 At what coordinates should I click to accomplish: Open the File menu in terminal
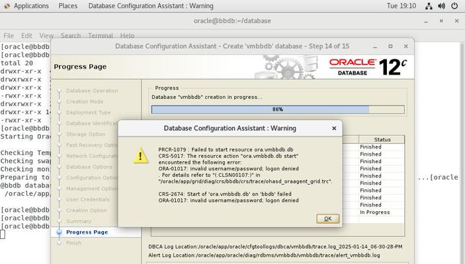[9, 36]
